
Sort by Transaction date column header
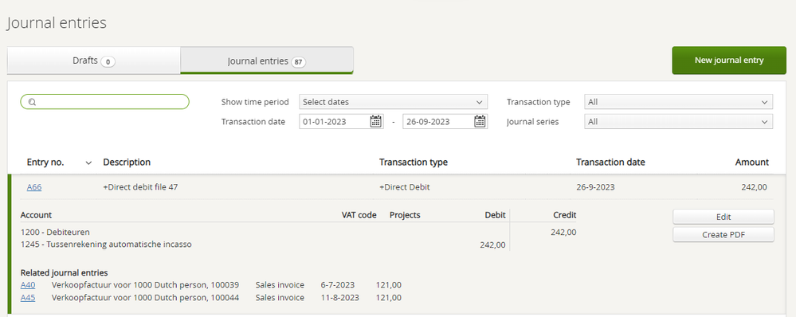[x=610, y=162]
